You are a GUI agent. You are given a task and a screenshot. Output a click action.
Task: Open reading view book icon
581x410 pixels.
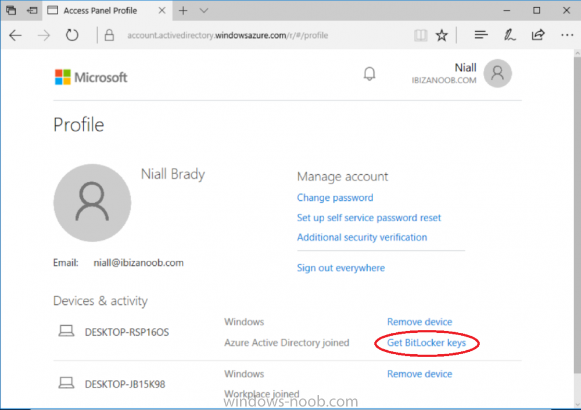(x=421, y=35)
